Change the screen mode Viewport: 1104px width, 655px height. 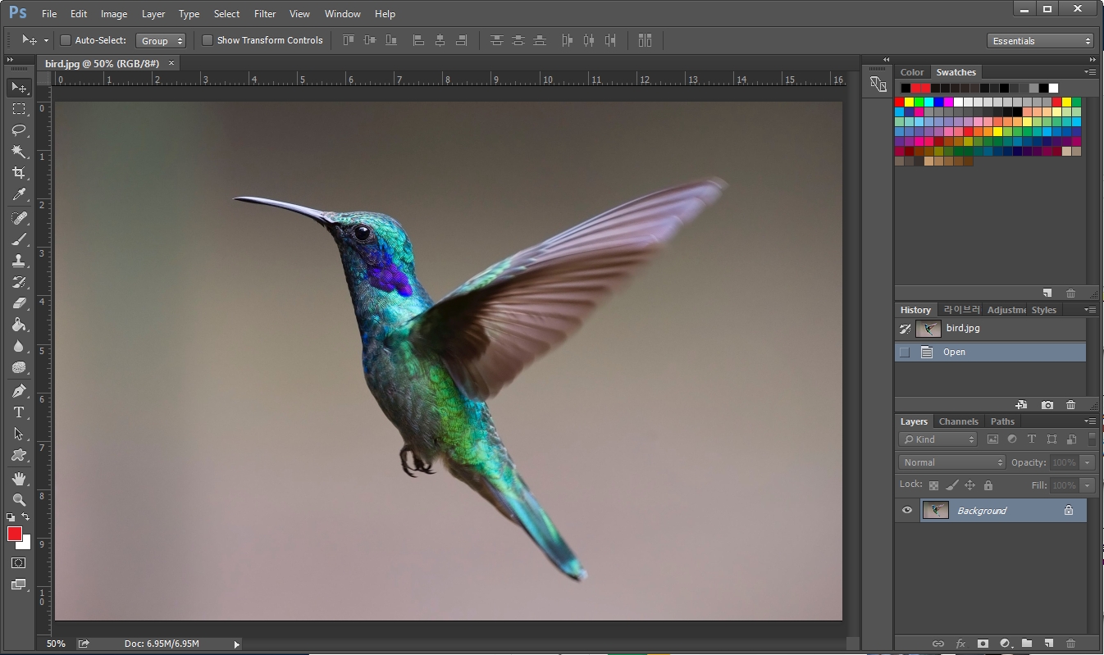point(19,584)
